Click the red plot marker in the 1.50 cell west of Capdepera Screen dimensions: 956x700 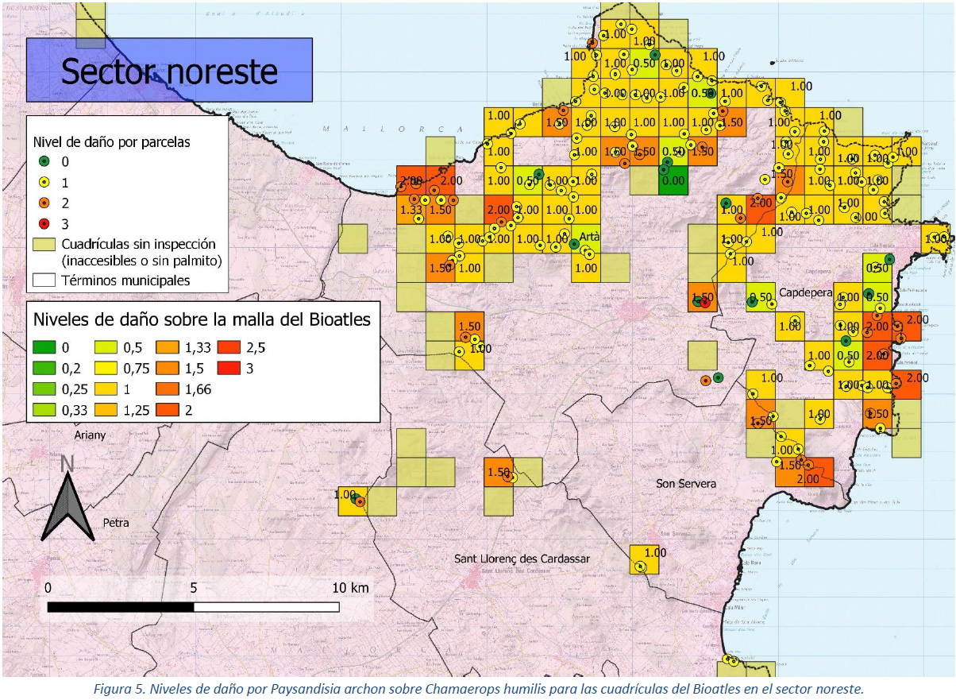pos(705,302)
